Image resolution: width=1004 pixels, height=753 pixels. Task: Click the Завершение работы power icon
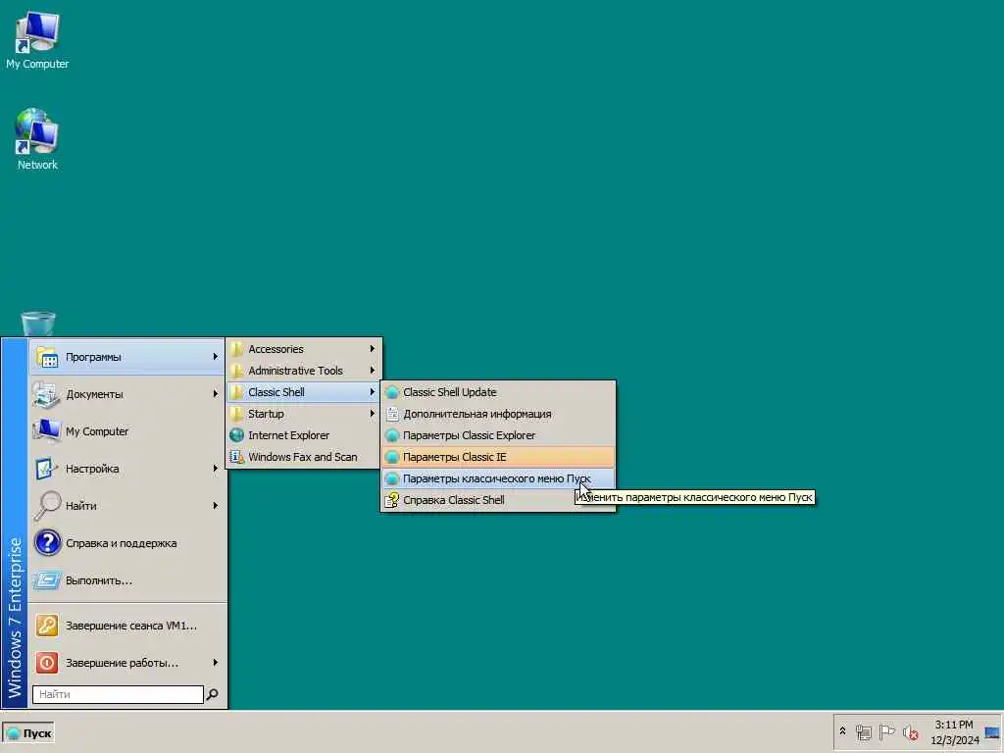click(47, 663)
